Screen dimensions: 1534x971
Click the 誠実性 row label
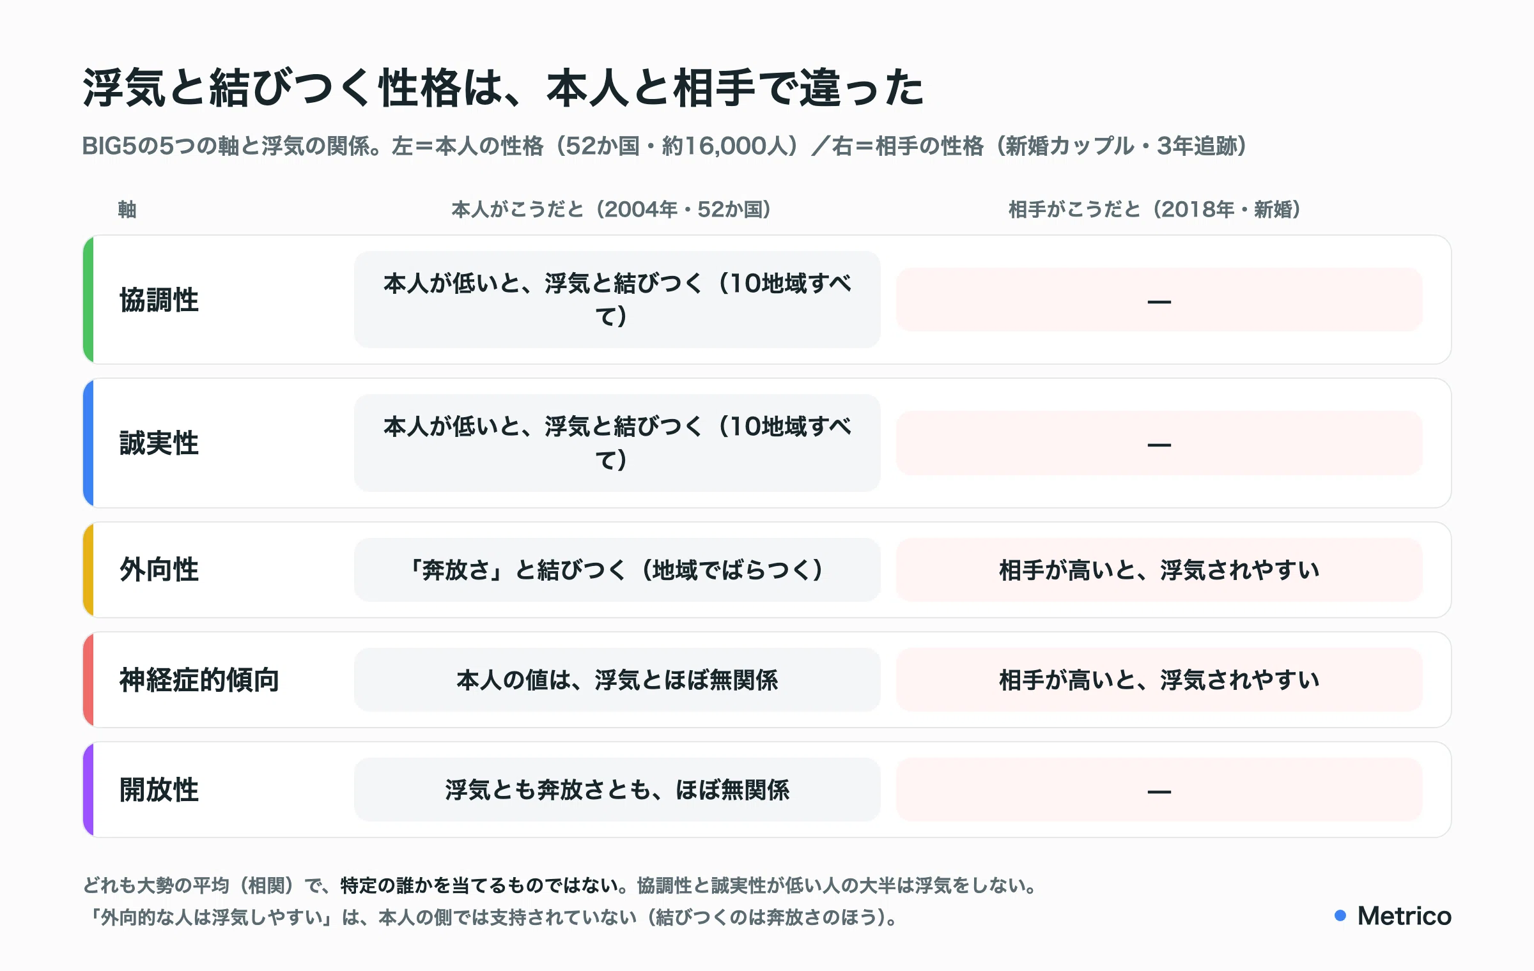(159, 443)
